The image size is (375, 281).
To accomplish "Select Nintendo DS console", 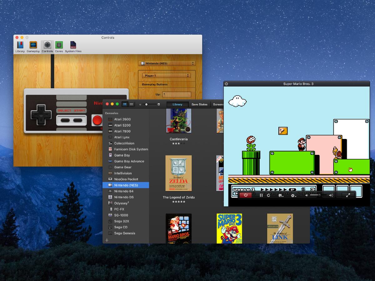I will coord(126,197).
